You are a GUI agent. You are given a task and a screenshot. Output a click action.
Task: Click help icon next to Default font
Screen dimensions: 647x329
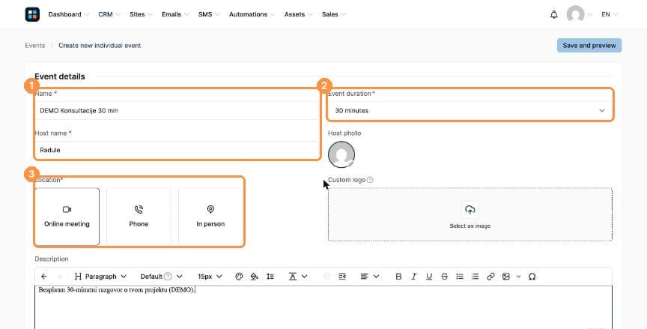point(168,277)
